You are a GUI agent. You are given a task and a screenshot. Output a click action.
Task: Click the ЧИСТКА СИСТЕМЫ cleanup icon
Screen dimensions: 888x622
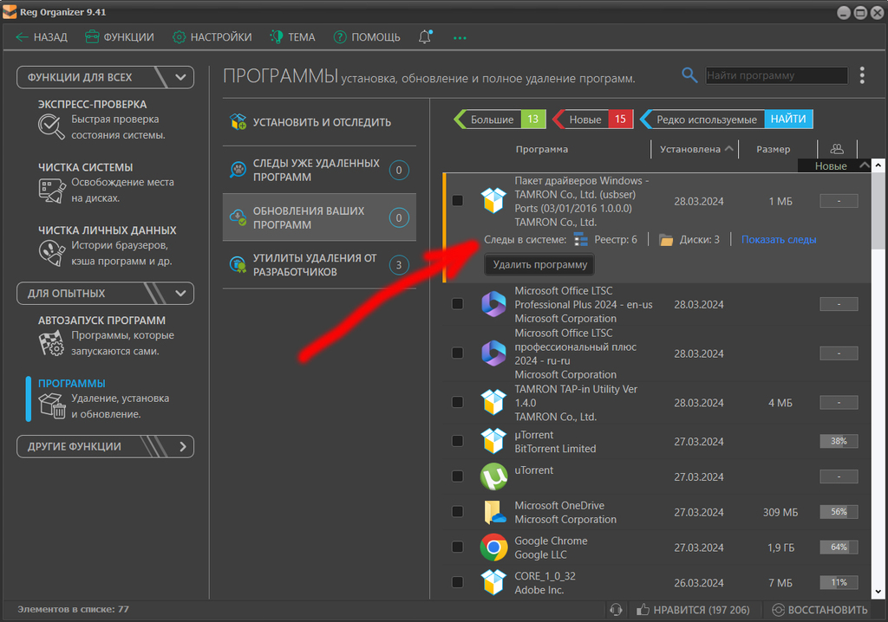coord(51,191)
